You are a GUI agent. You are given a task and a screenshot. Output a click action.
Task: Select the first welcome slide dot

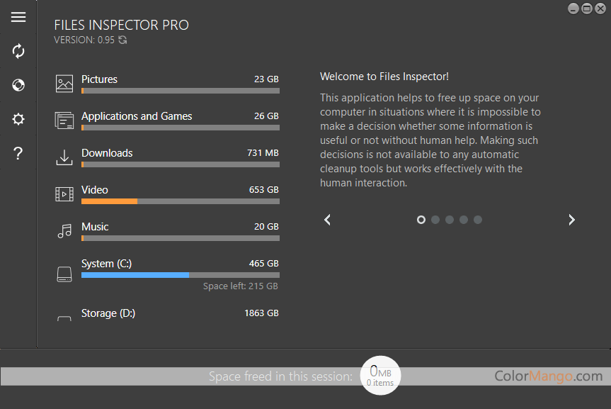click(x=421, y=220)
